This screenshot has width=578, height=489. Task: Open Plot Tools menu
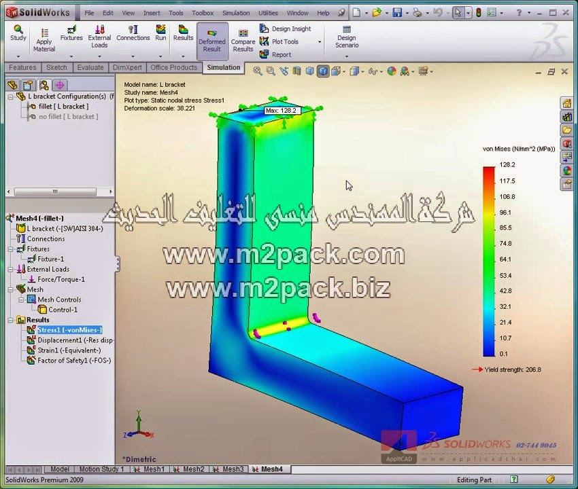pos(279,41)
